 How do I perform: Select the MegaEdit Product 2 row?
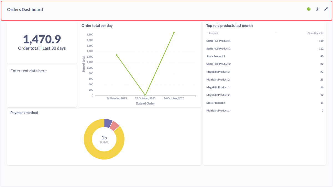pos(264,95)
